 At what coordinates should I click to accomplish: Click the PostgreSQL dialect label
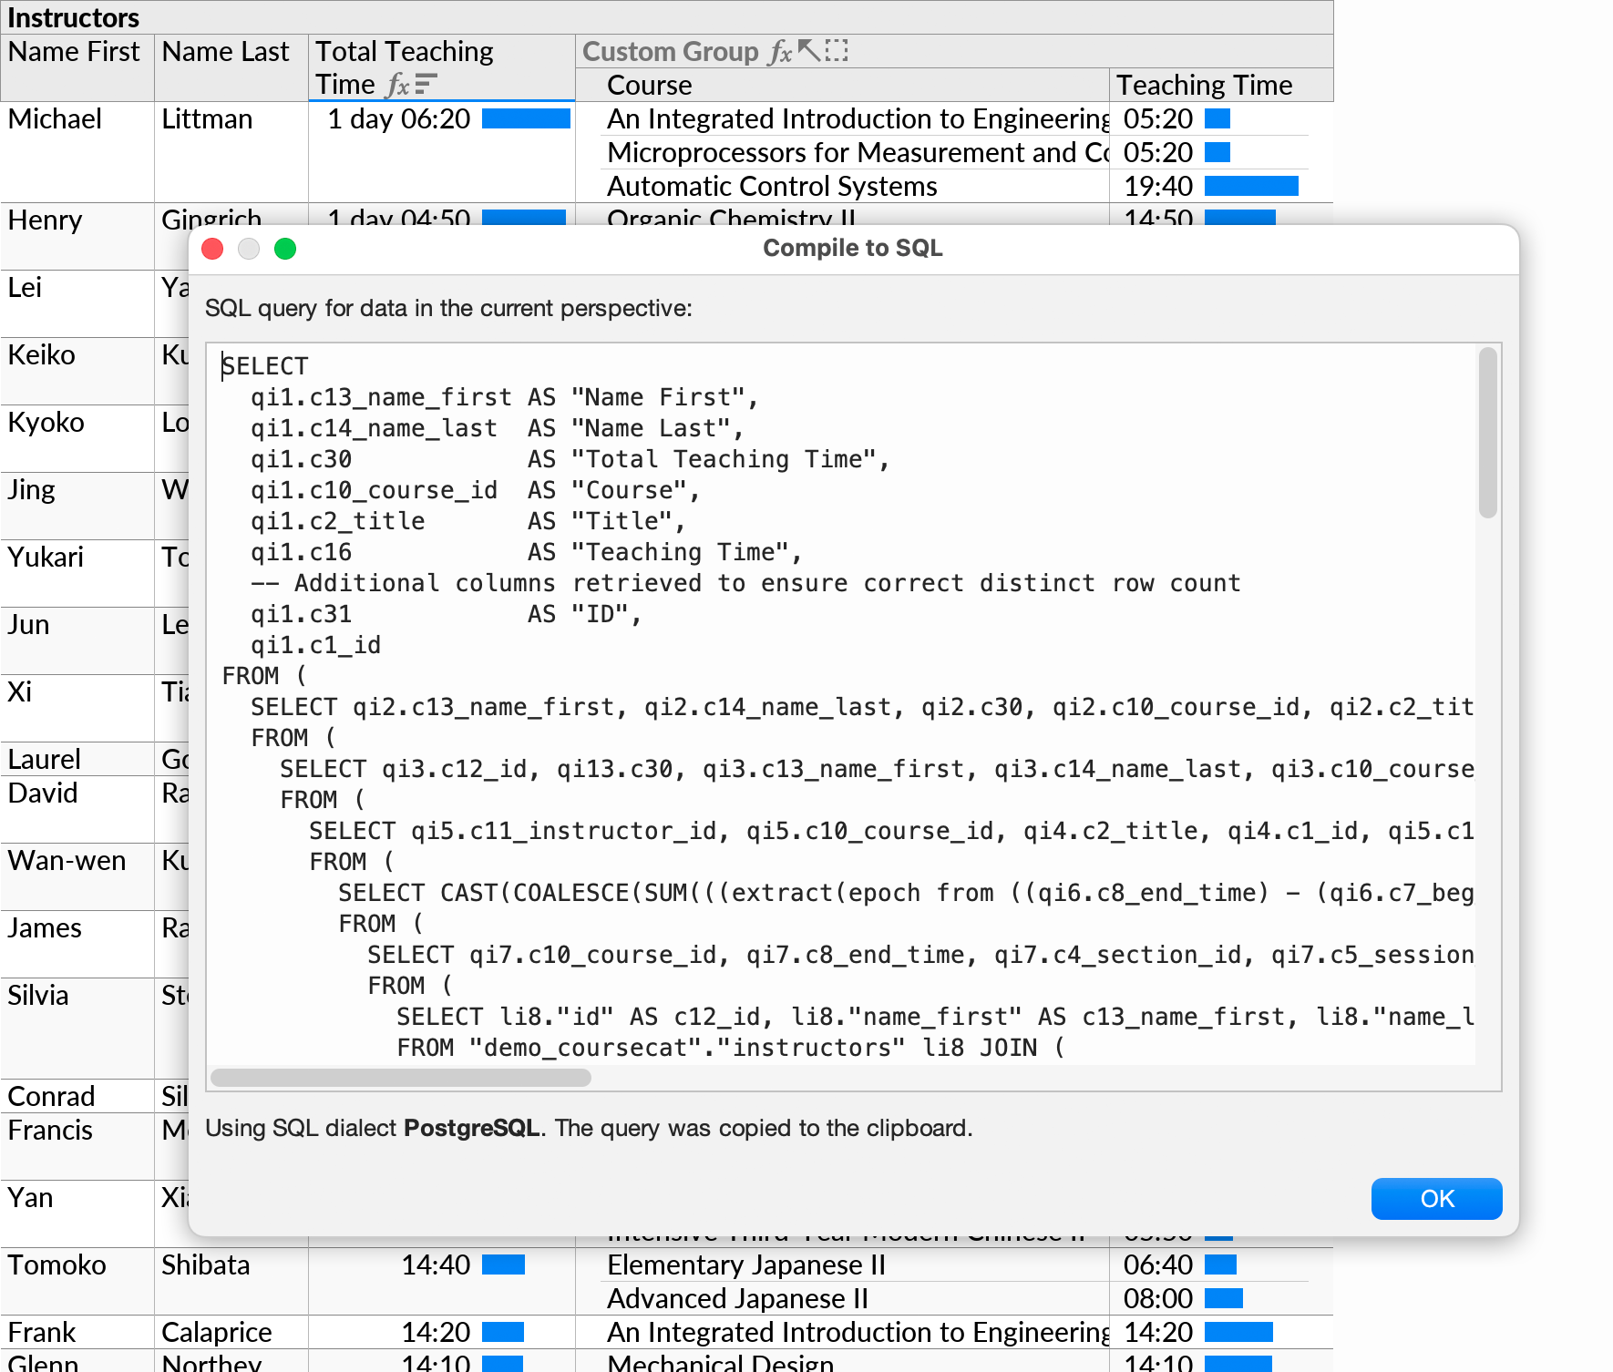(x=471, y=1128)
